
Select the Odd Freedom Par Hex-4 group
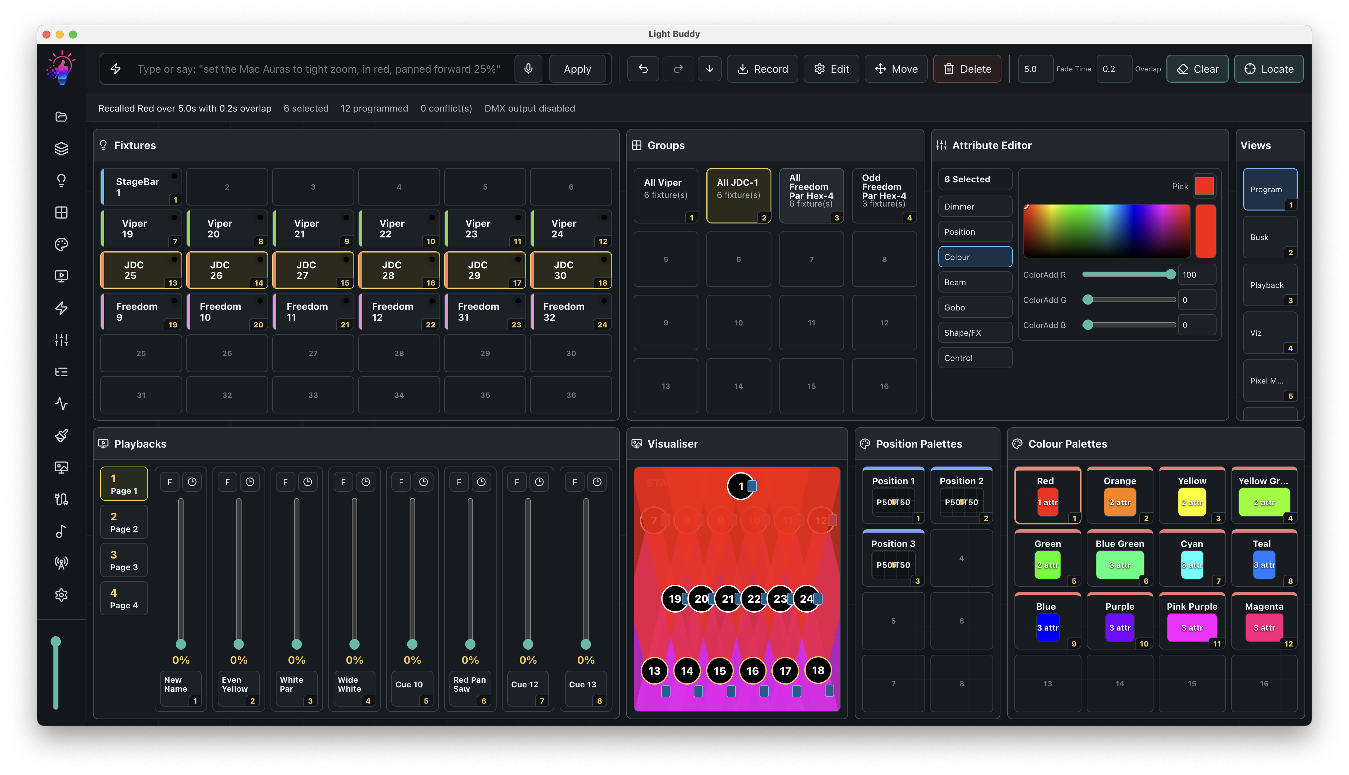[x=884, y=195]
